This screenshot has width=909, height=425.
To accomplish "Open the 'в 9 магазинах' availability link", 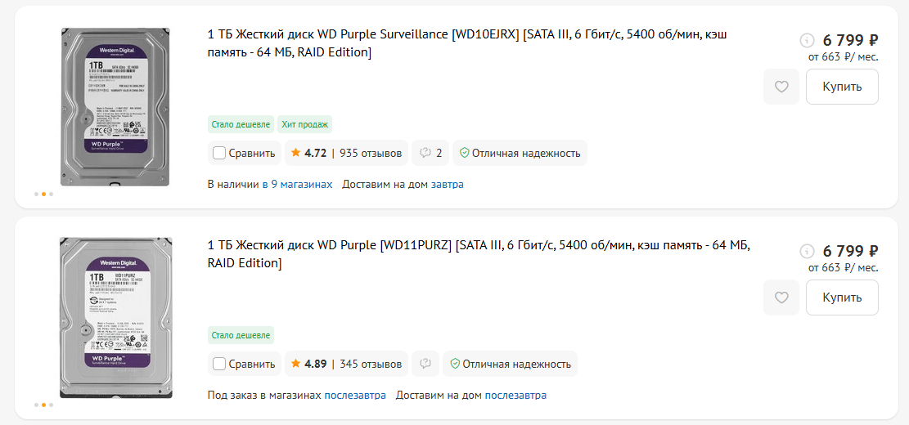I will 297,185.
